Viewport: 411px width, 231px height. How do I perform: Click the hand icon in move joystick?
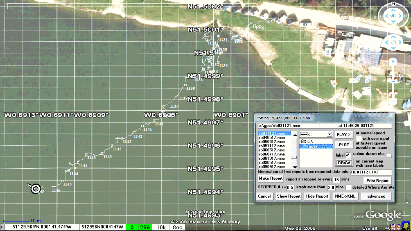pos(393,42)
